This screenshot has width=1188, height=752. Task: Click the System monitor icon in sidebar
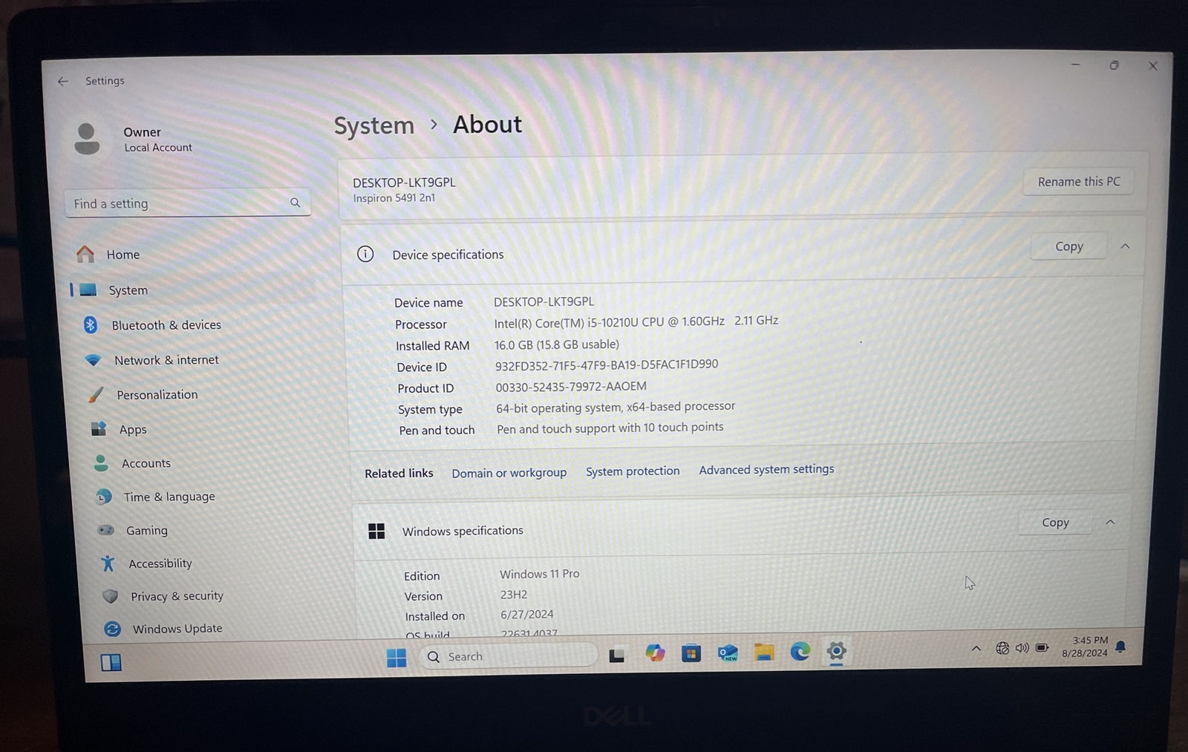(x=88, y=290)
